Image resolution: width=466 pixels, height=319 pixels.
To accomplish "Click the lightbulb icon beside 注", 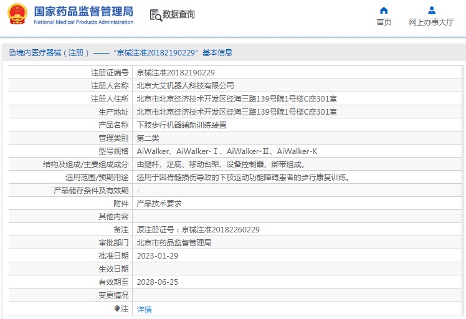I will [117, 309].
